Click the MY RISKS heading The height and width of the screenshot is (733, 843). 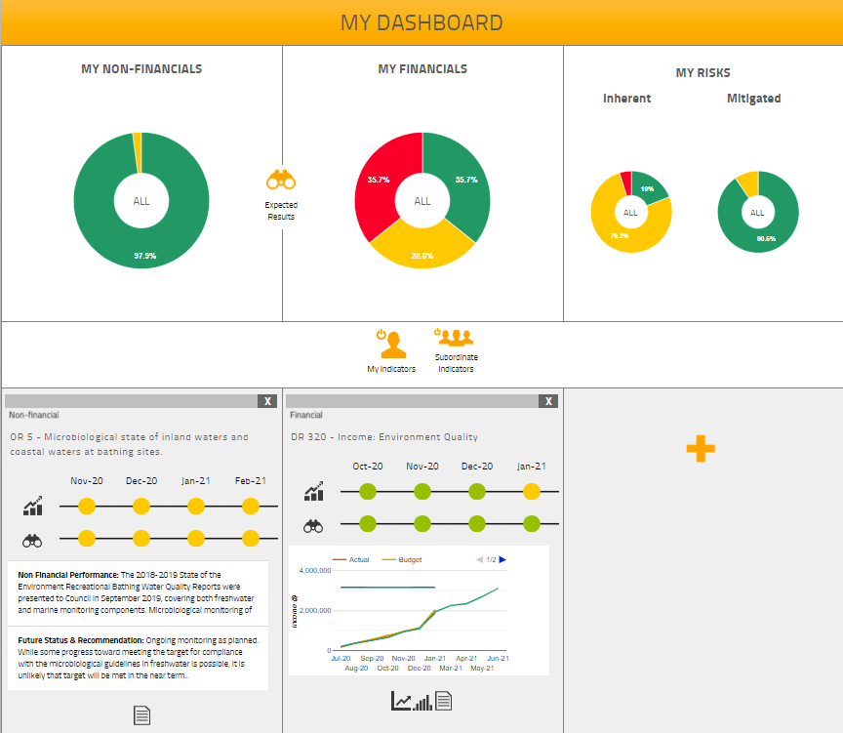click(702, 72)
